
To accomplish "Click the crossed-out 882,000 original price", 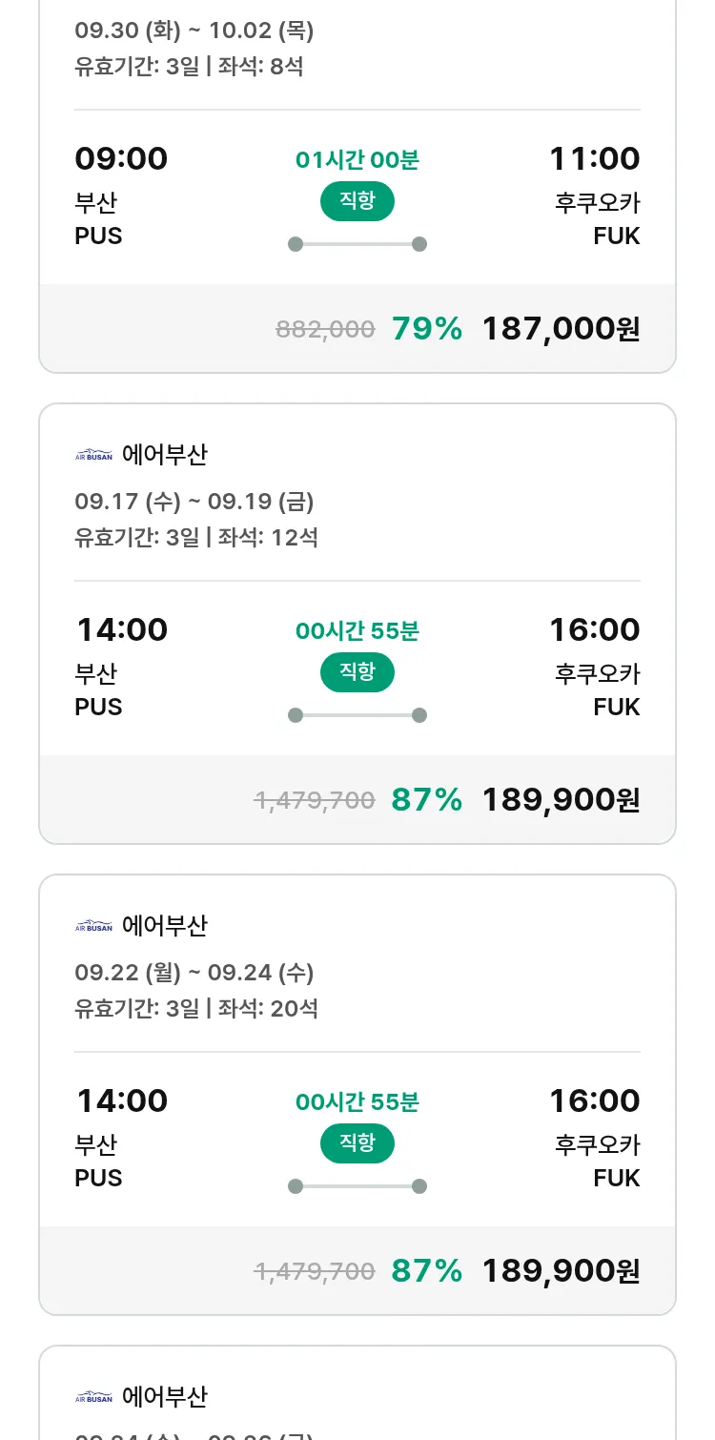I will point(325,330).
